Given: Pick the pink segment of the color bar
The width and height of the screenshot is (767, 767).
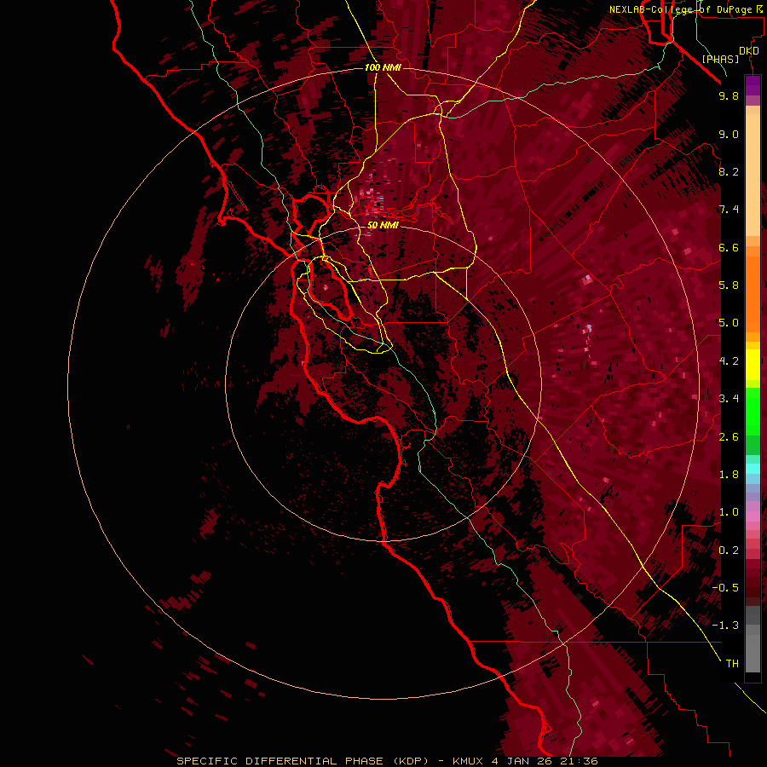Looking at the screenshot, I should (753, 516).
